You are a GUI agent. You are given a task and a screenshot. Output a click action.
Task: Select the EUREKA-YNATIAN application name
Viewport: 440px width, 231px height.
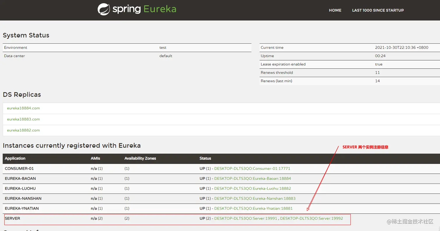22,208
